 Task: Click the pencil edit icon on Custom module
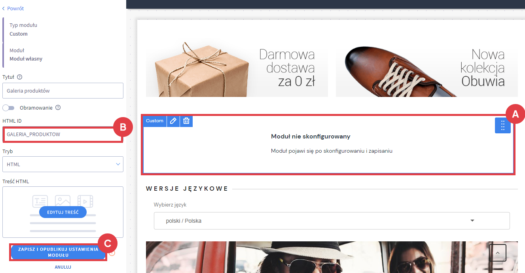[173, 121]
